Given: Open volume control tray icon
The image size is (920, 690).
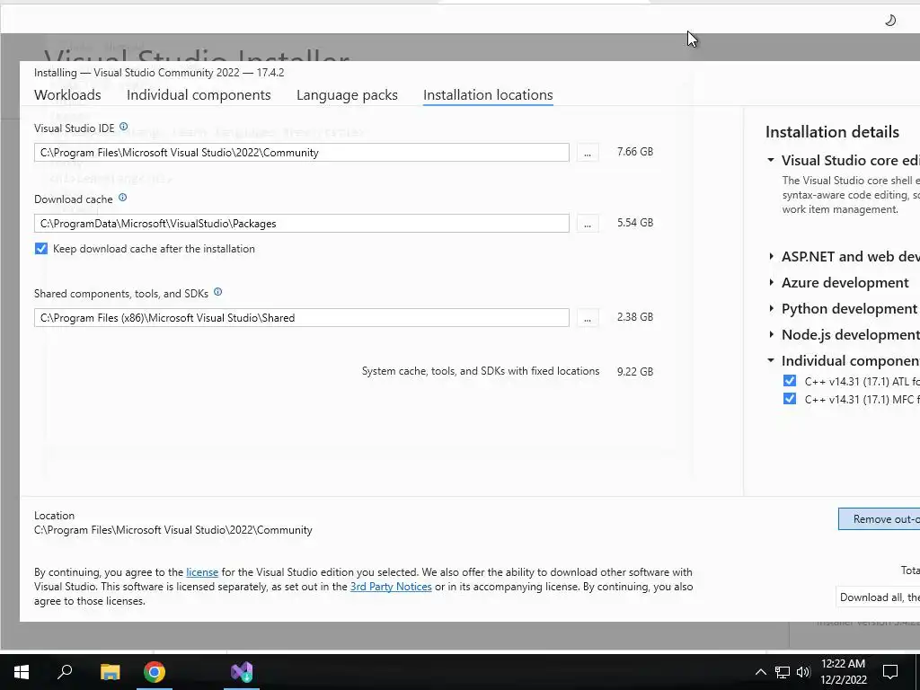Looking at the screenshot, I should tap(803, 672).
